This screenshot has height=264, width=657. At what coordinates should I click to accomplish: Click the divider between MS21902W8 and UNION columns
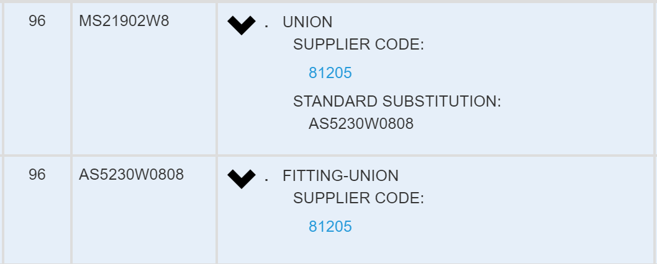click(x=216, y=77)
